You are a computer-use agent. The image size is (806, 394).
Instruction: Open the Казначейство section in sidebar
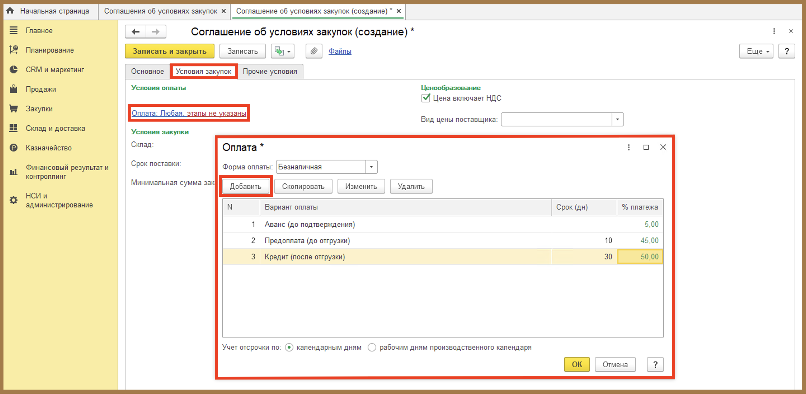[48, 148]
